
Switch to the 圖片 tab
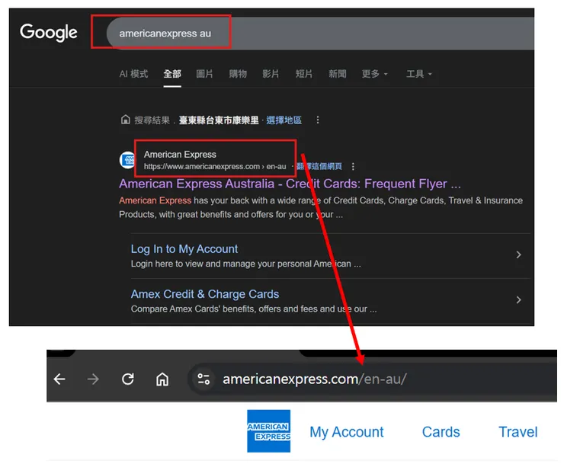(204, 74)
